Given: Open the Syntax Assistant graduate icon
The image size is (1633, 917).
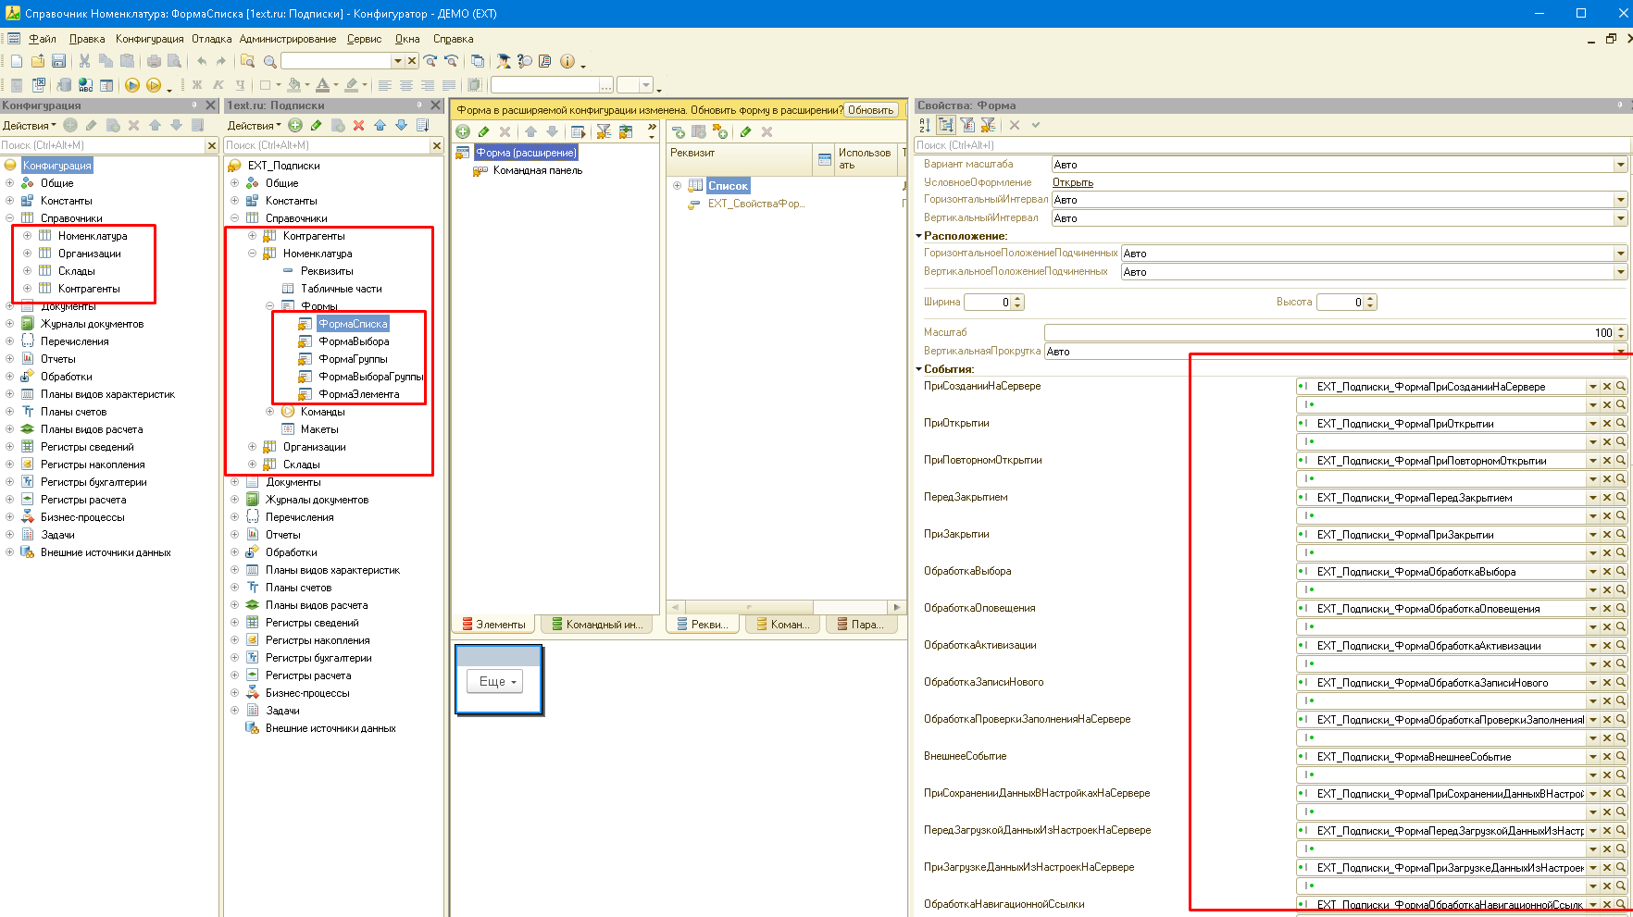Looking at the screenshot, I should (x=504, y=61).
